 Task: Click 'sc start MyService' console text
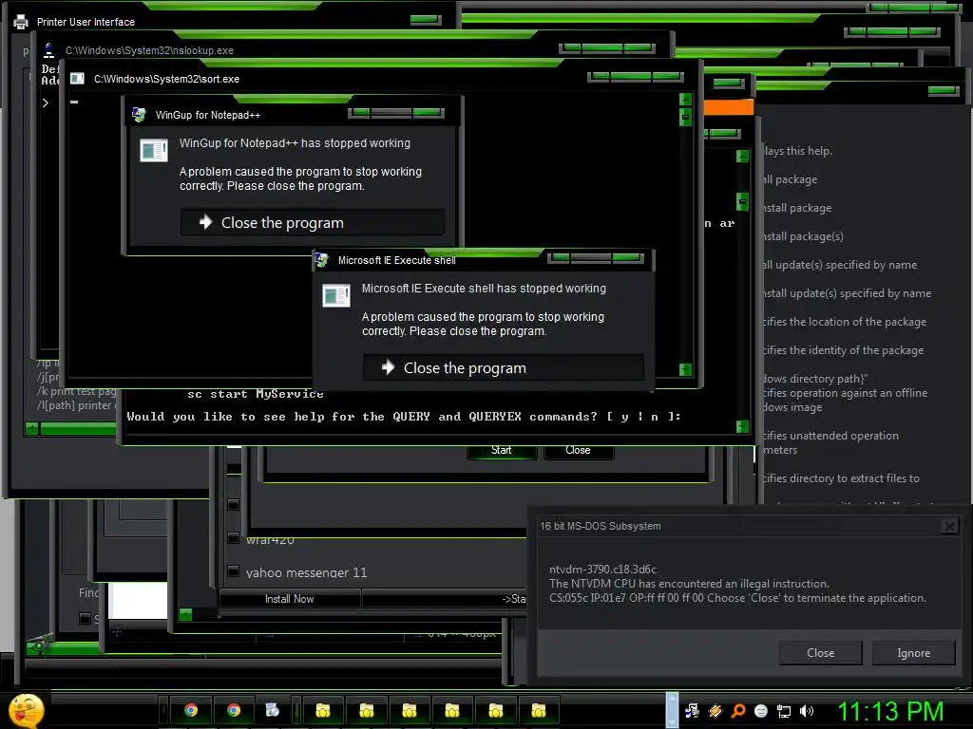pos(256,394)
